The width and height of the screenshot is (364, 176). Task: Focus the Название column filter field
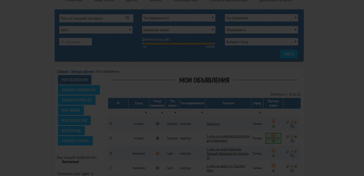[229, 113]
